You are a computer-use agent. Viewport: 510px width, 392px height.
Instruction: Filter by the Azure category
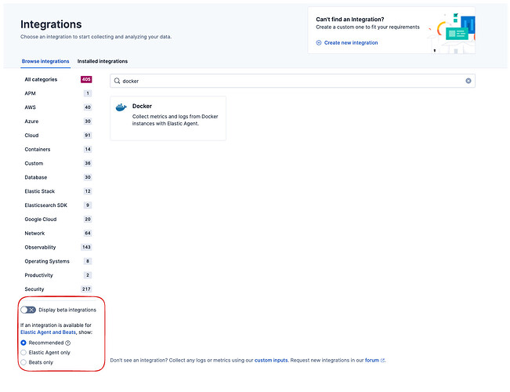click(58, 122)
